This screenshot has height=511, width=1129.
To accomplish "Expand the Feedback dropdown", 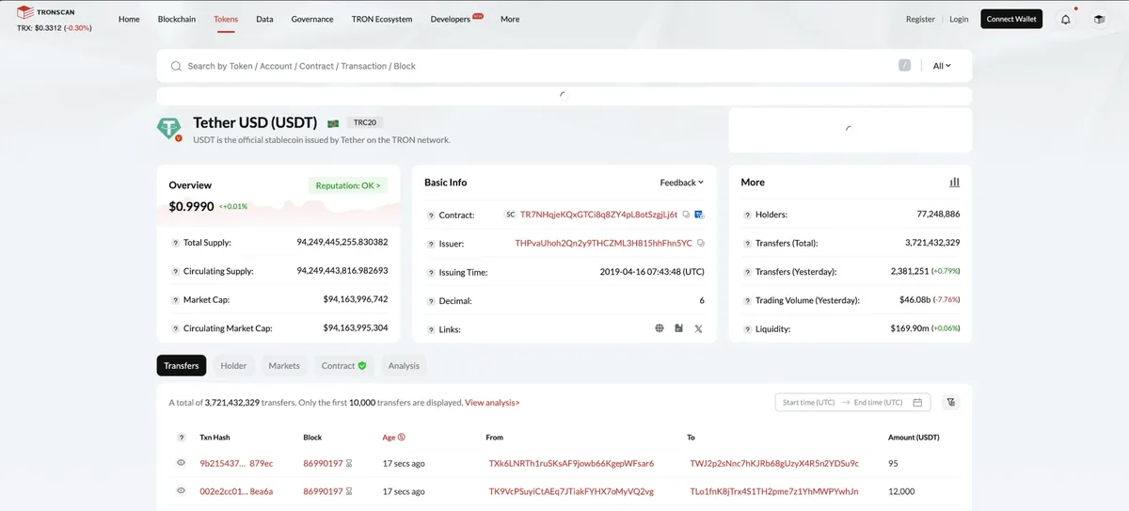I will coord(681,183).
